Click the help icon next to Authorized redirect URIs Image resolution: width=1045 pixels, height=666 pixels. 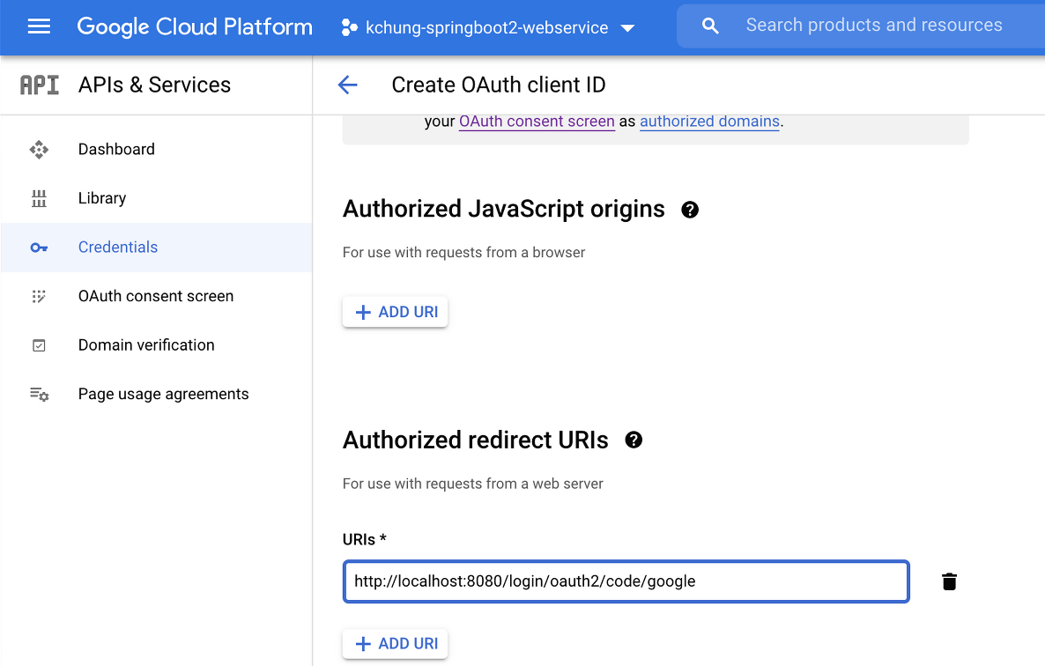(x=634, y=440)
